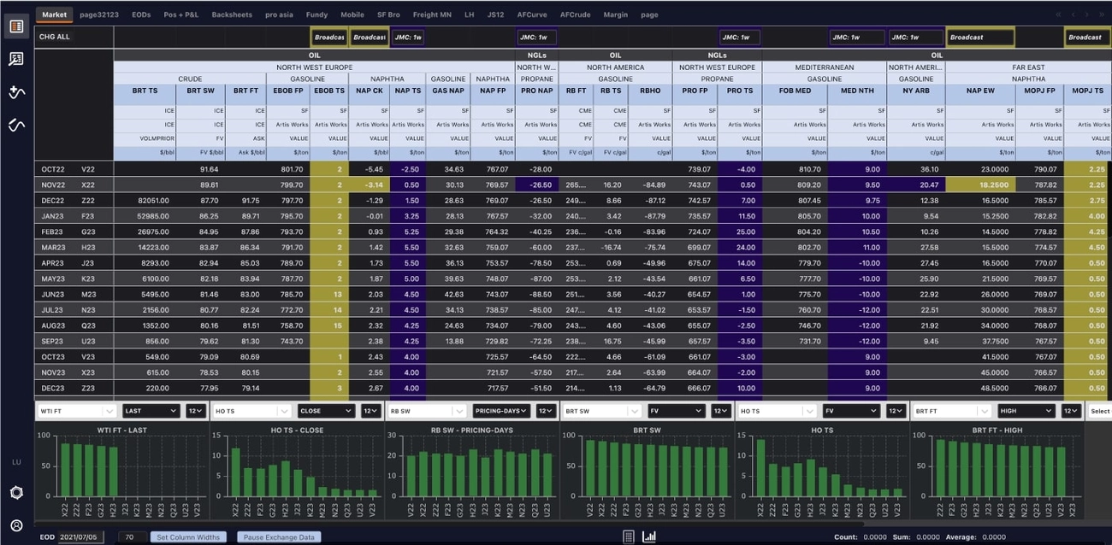Viewport: 1112px width, 545px height.
Task: Open settings via the gear icon
Action: 16,493
